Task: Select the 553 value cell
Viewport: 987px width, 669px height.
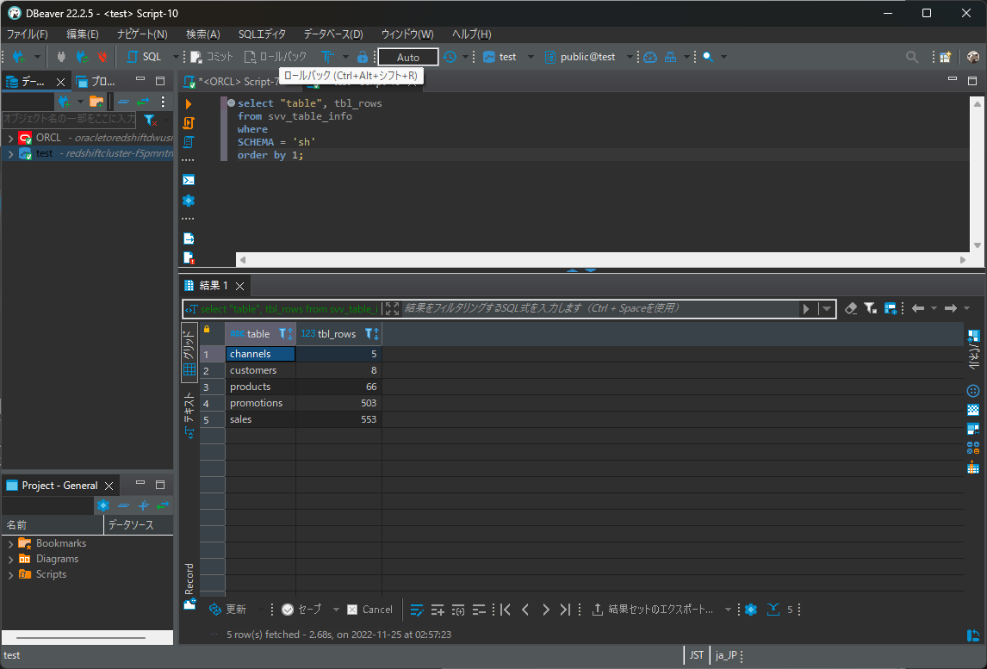Action: coord(338,419)
